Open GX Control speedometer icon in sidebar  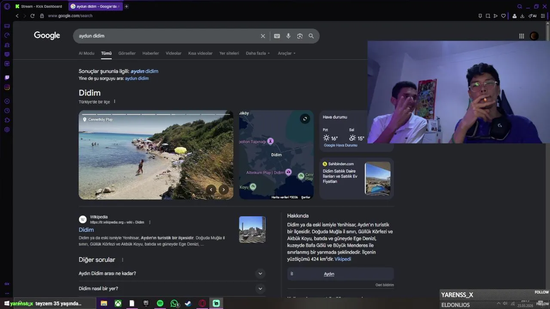pyautogui.click(x=7, y=35)
